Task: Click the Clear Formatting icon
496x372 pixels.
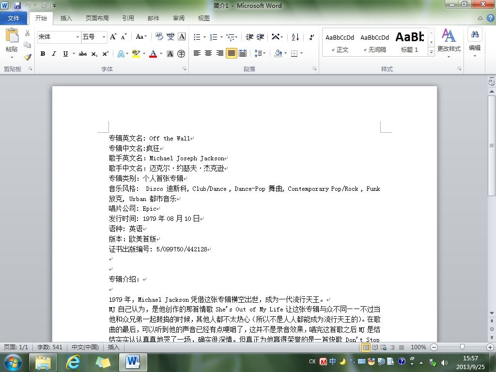Action: point(159,37)
